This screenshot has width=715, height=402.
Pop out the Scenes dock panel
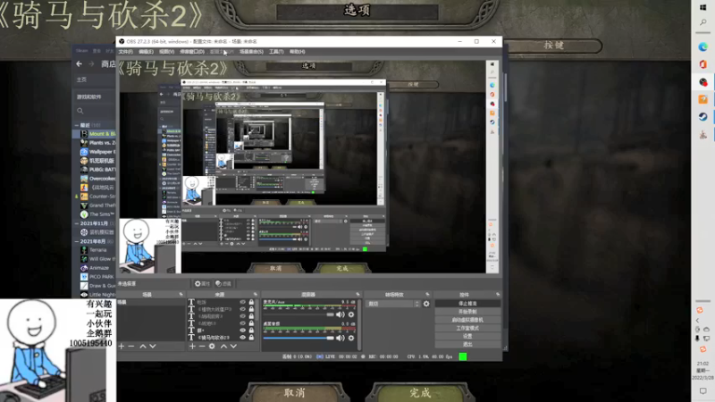point(181,295)
